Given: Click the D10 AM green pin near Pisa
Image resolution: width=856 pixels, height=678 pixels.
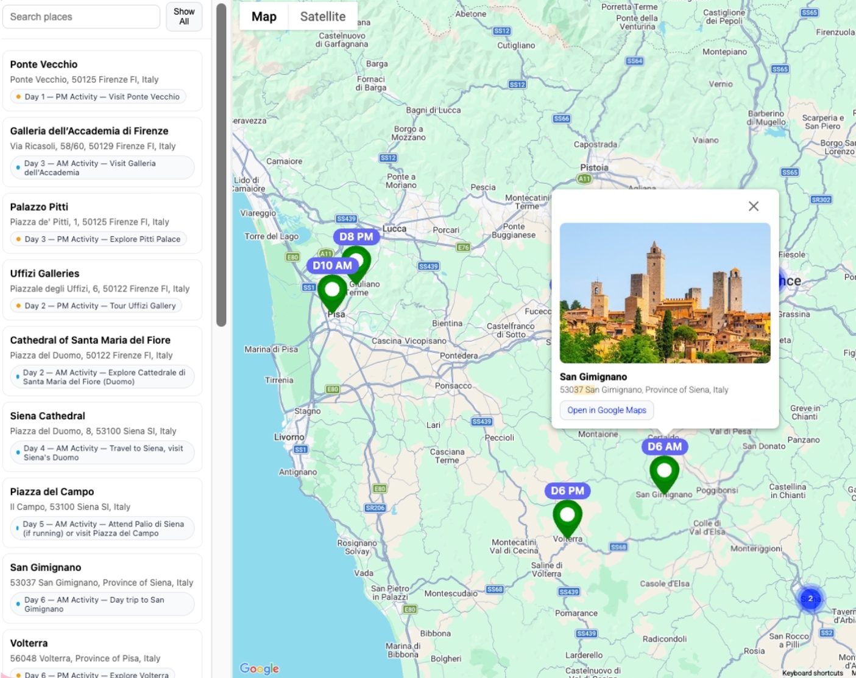Looking at the screenshot, I should tap(332, 293).
